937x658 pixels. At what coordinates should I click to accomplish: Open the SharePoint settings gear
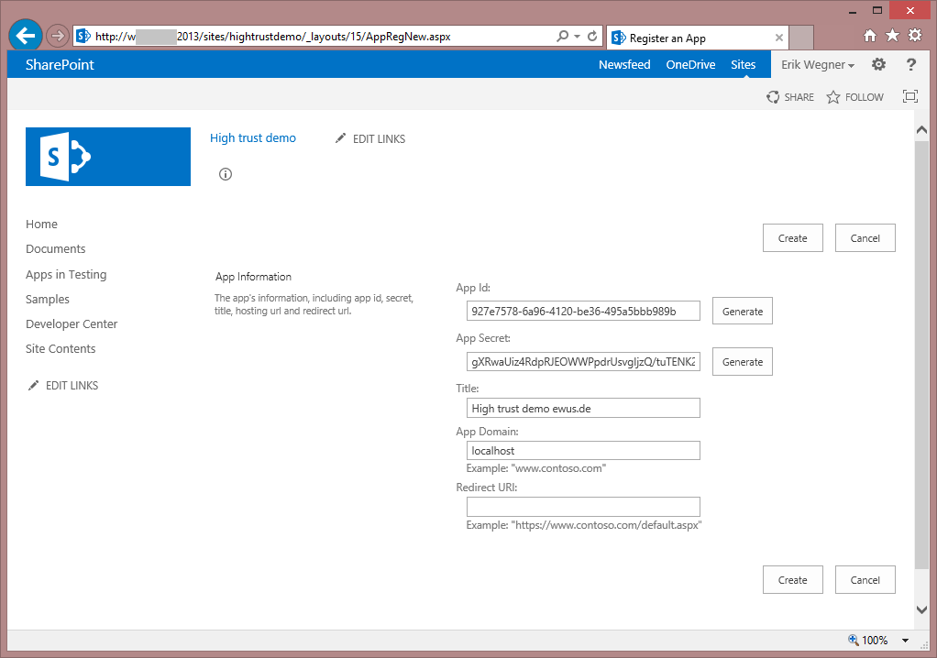(x=877, y=64)
